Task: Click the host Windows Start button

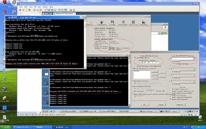Action: click(x=6, y=127)
